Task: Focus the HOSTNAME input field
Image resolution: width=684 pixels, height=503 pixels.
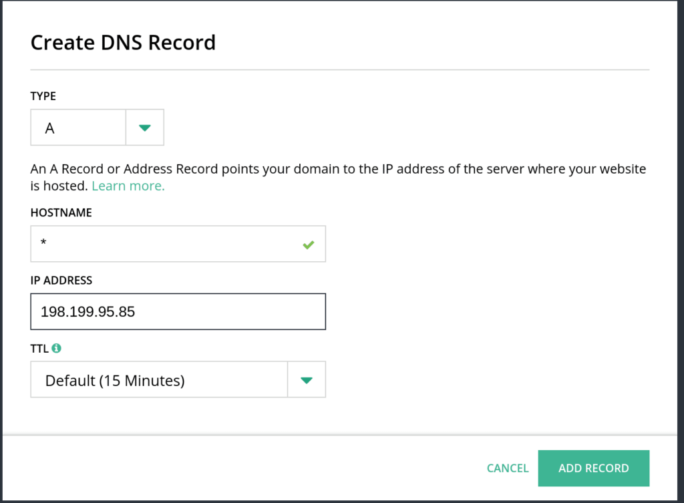Action: pyautogui.click(x=178, y=244)
